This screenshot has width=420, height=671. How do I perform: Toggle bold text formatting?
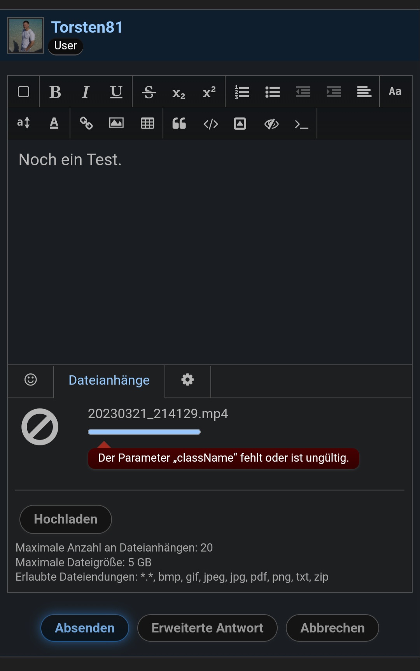pyautogui.click(x=55, y=92)
